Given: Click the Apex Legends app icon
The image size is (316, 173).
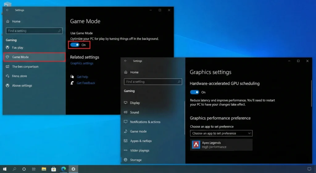Looking at the screenshot, I should click(196, 145).
